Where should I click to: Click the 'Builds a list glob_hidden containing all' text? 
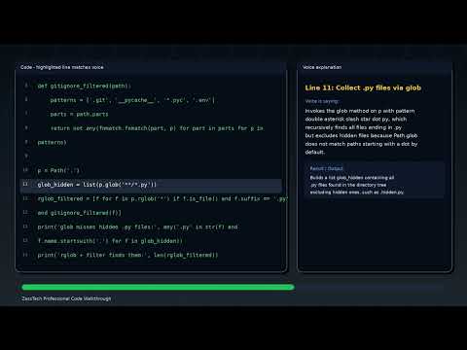[352, 178]
